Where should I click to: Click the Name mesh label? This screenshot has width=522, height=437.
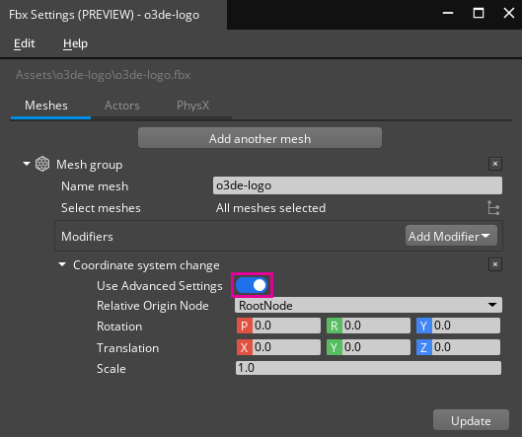tap(95, 186)
